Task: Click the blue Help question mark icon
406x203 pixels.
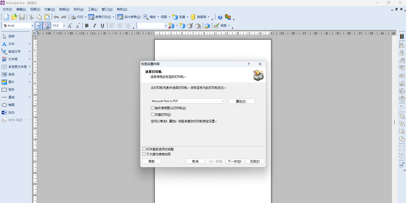Action: point(220,17)
